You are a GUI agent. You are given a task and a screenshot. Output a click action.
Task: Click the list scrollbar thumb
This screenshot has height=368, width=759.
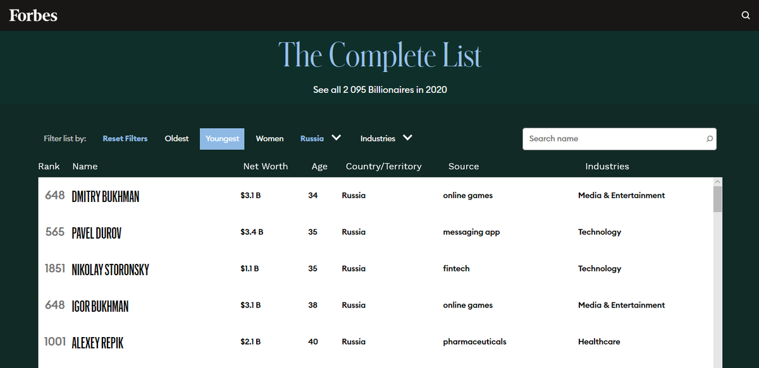717,199
